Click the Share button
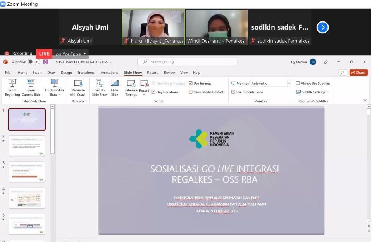The image size is (372, 242). [358, 73]
